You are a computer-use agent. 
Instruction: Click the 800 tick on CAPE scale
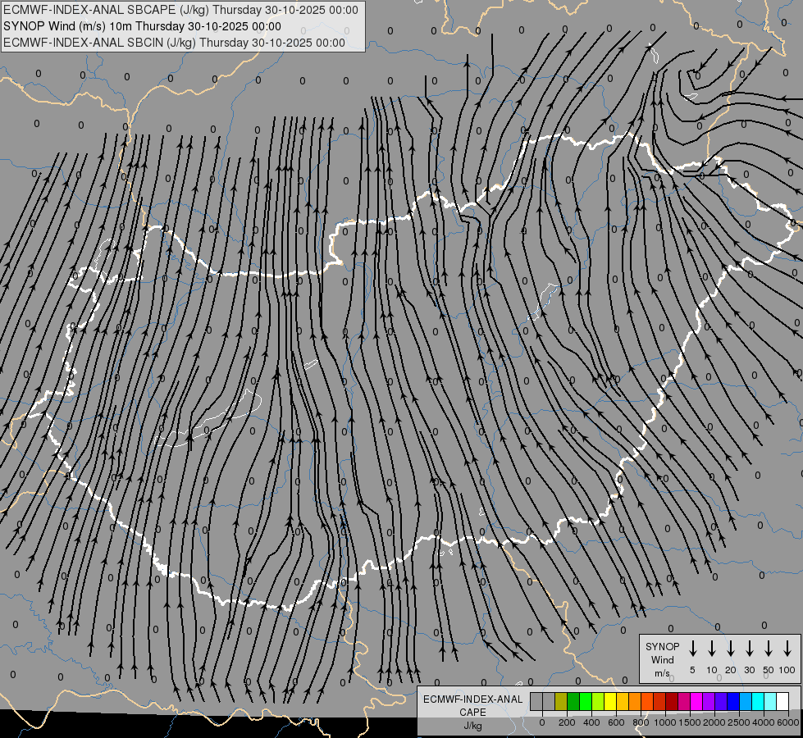641,722
